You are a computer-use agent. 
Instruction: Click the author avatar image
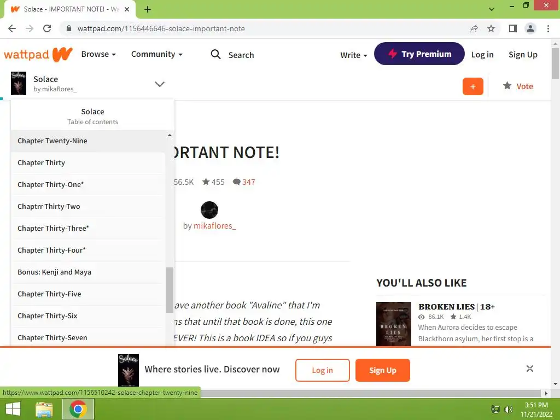209,210
